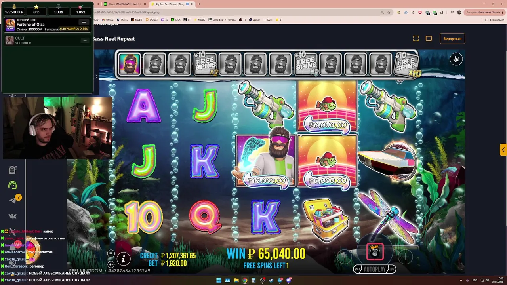
Task: Show hidden system tray icons
Action: [x=461, y=280]
